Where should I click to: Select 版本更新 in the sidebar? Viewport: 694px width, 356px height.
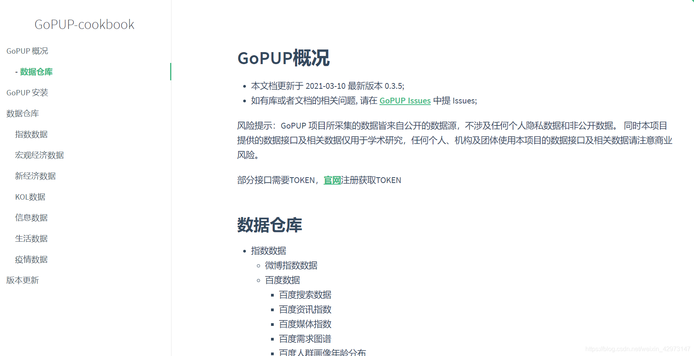[22, 280]
